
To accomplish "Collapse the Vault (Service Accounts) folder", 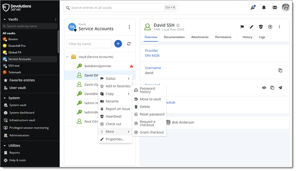I will point(67,57).
